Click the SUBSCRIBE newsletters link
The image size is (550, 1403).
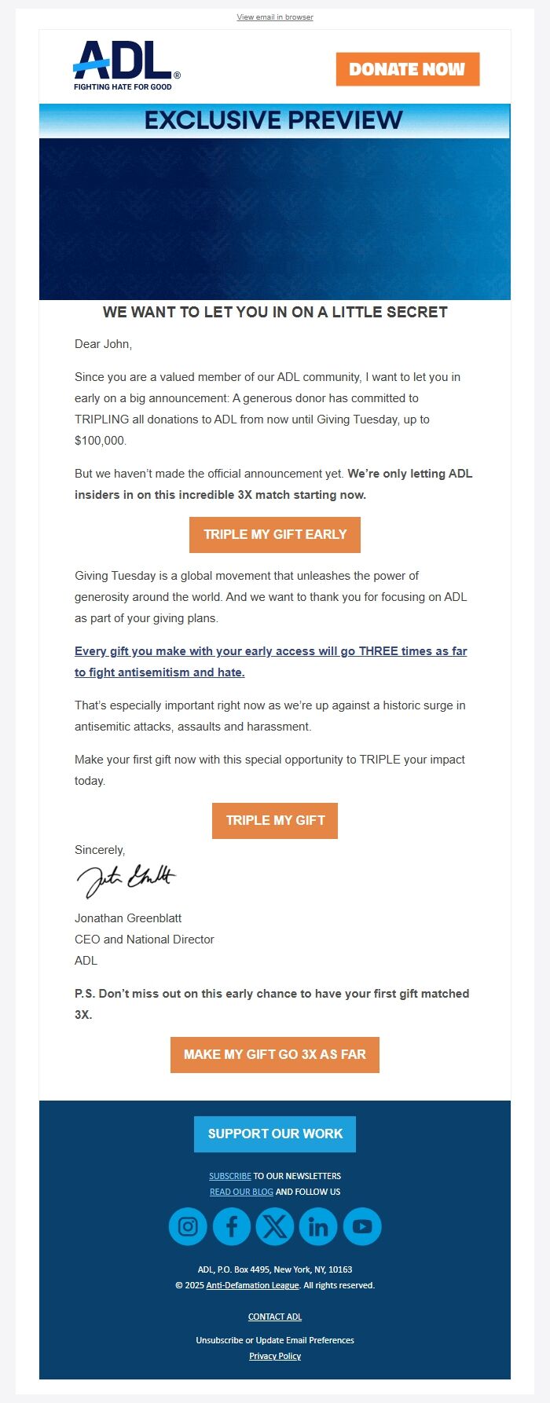coord(229,1176)
